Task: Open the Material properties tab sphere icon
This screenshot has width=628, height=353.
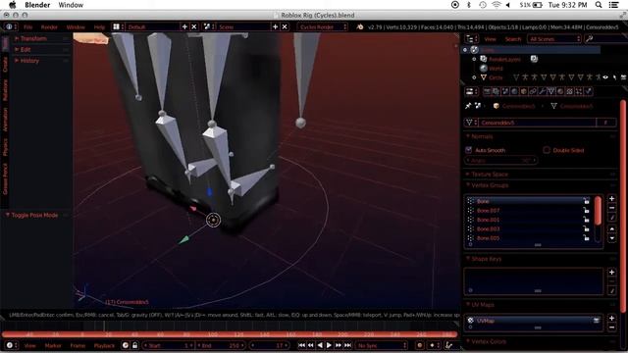Action: pyautogui.click(x=560, y=91)
